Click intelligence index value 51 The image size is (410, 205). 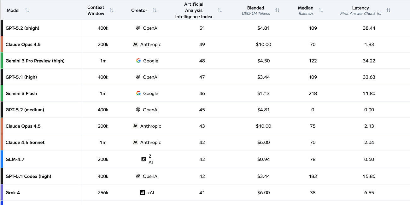click(202, 28)
